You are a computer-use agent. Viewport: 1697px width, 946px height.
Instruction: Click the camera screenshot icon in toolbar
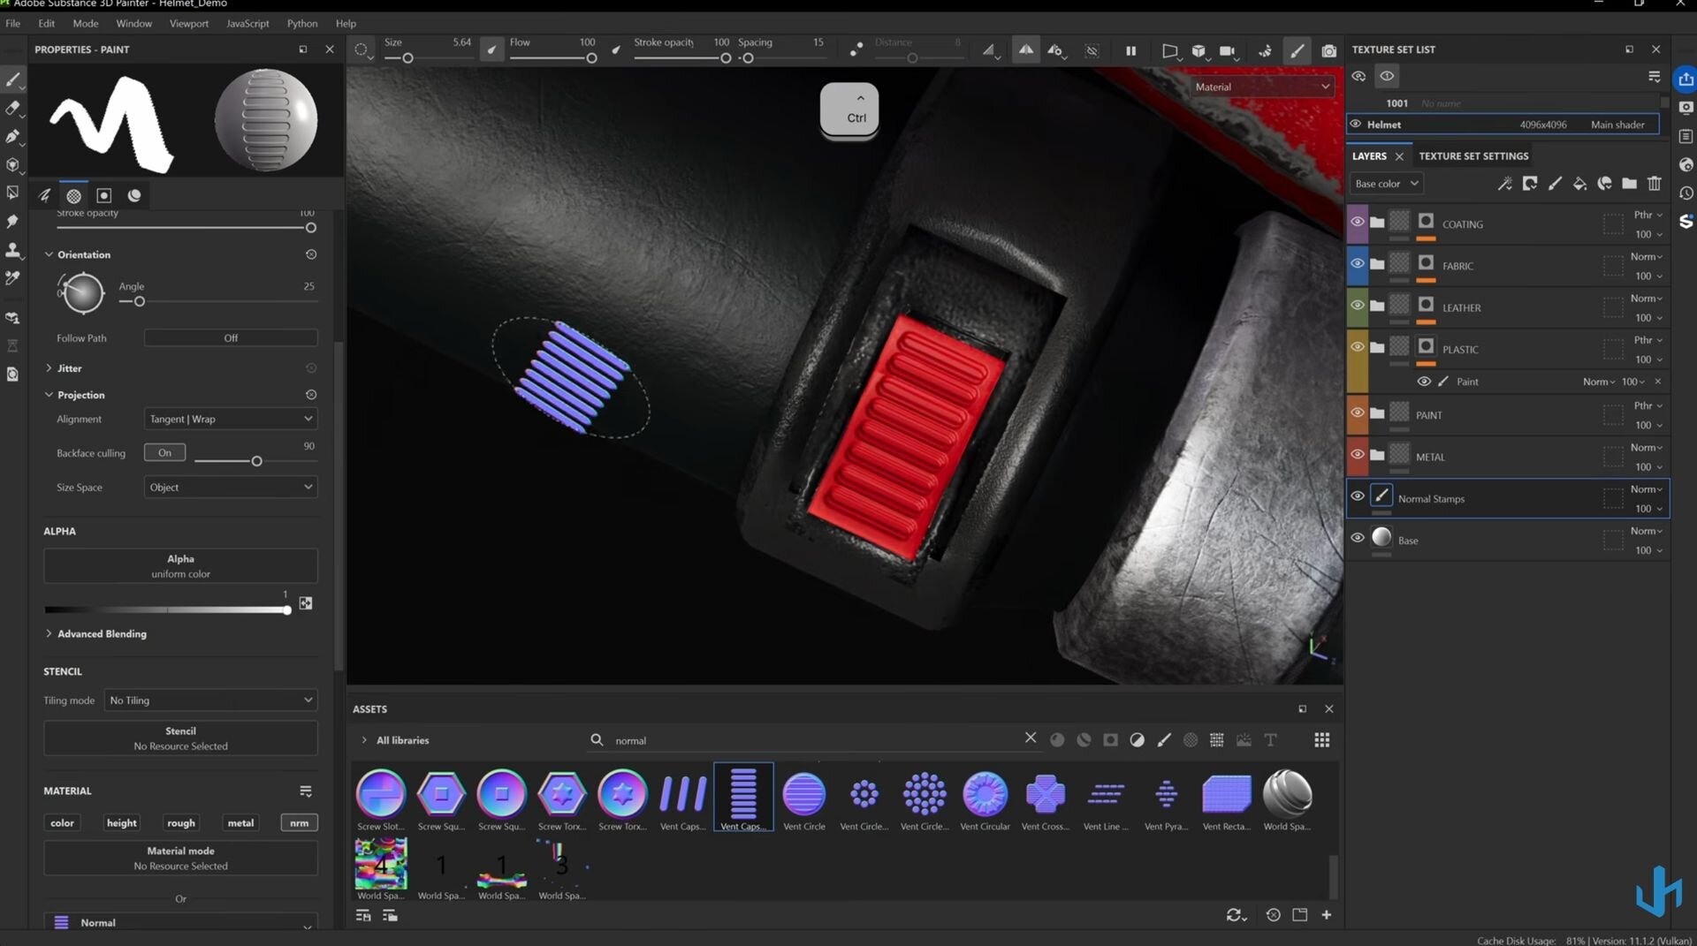pos(1328,51)
